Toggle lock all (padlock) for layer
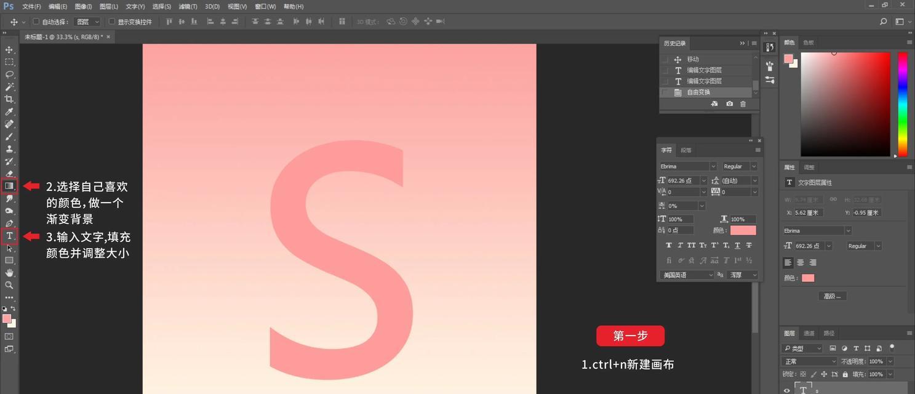This screenshot has width=915, height=394. point(845,374)
